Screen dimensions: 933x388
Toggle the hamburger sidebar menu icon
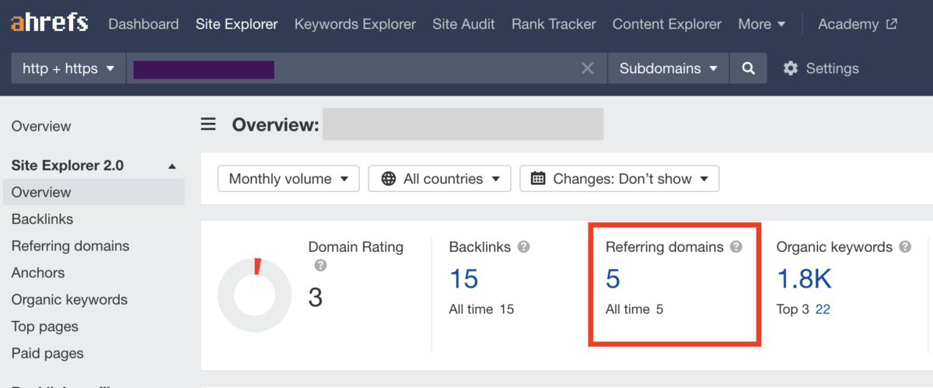click(x=208, y=124)
